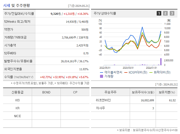180x134 pixels.
Task: Click the blue 에이블씨엔씨 legend marker
Action: (x=102, y=72)
